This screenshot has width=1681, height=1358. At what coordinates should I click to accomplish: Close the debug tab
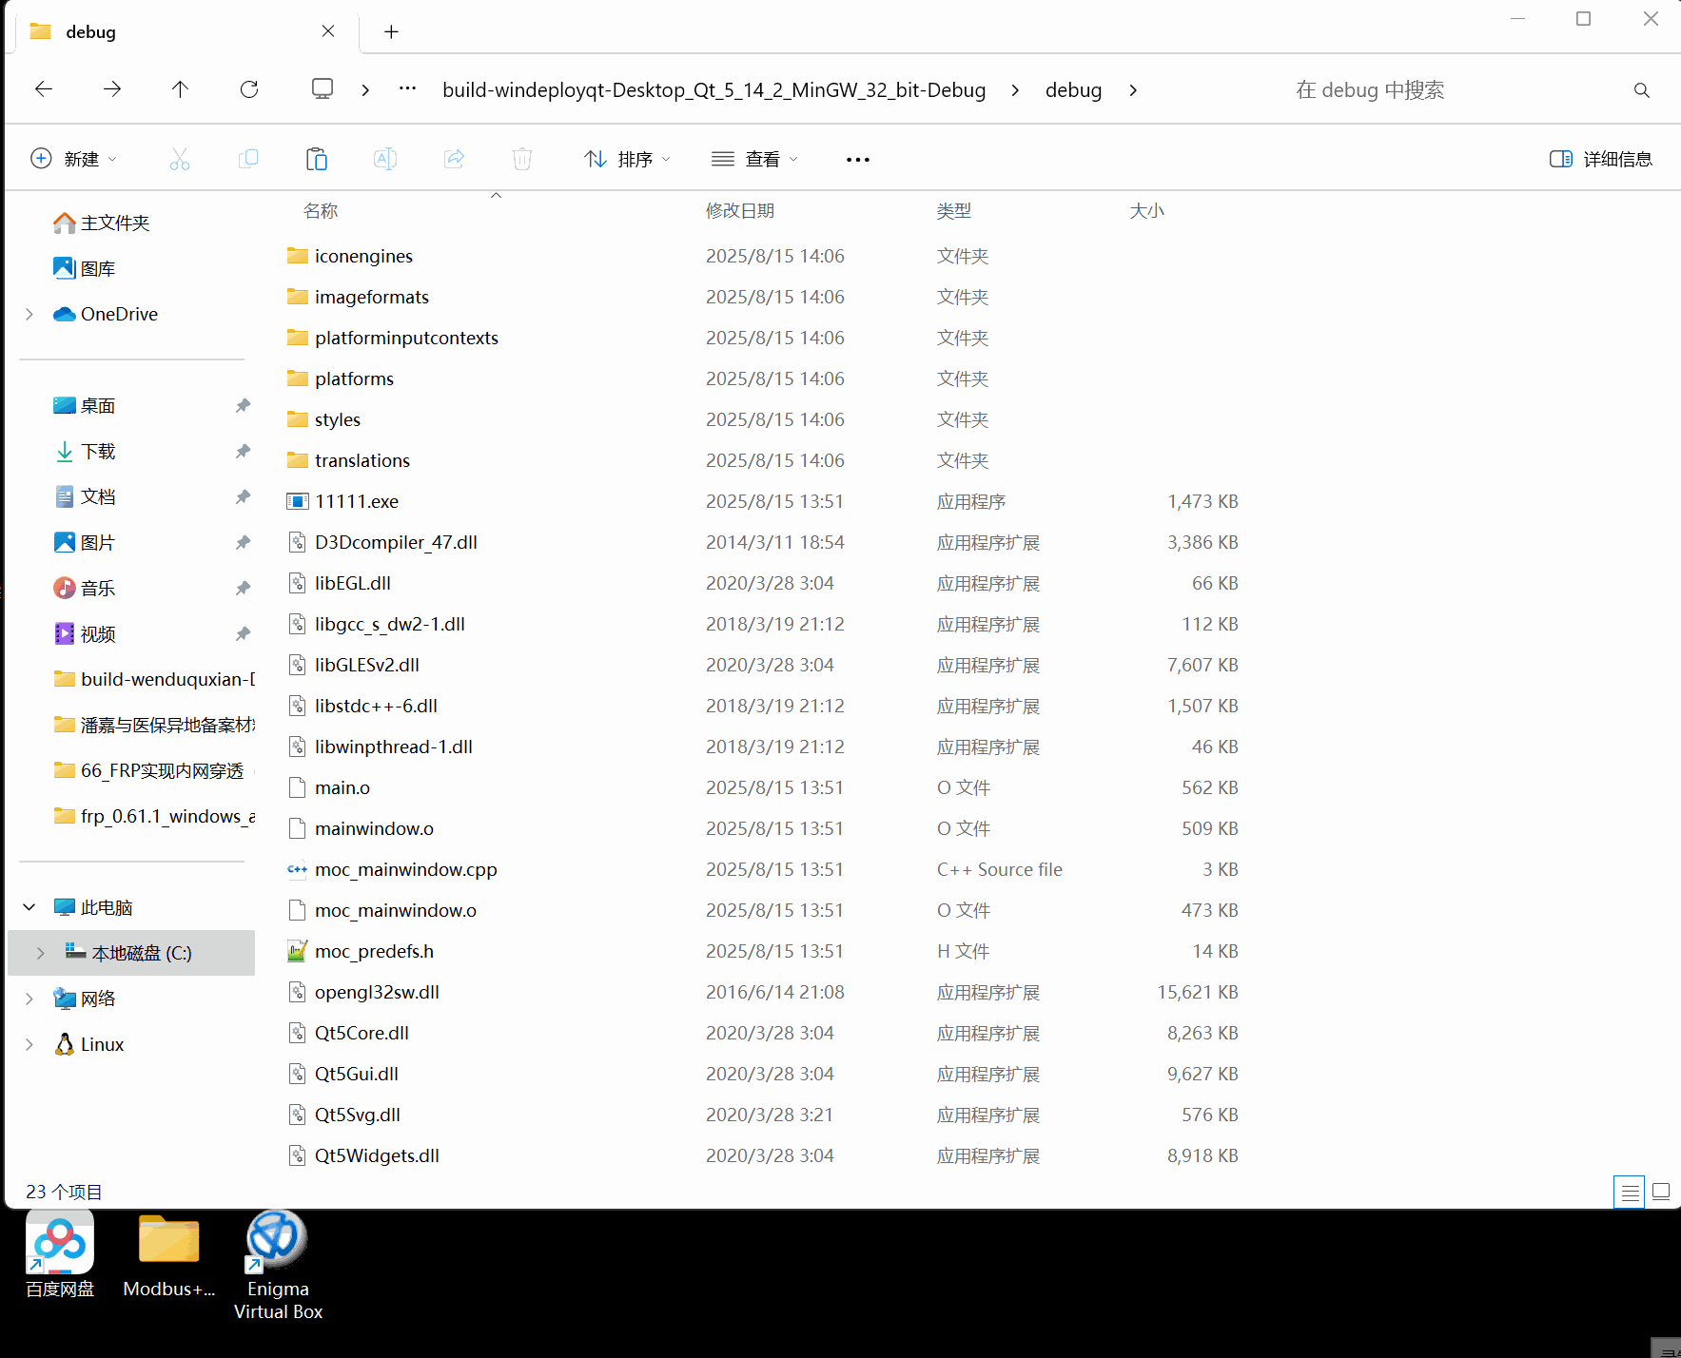click(x=328, y=31)
